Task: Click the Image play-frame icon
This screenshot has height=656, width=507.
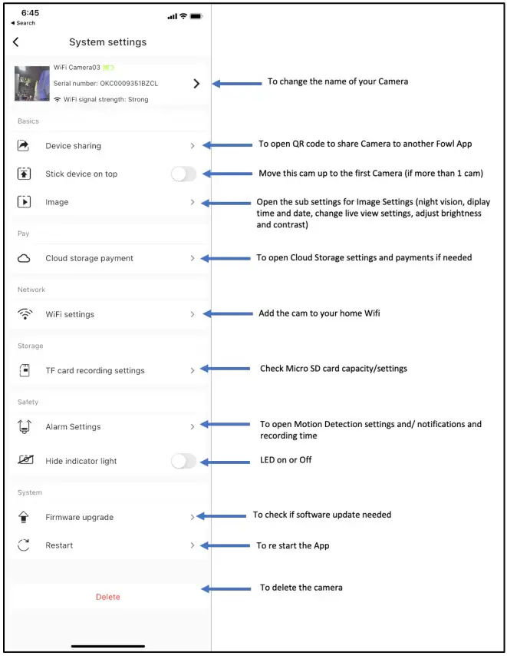Action: (x=24, y=202)
